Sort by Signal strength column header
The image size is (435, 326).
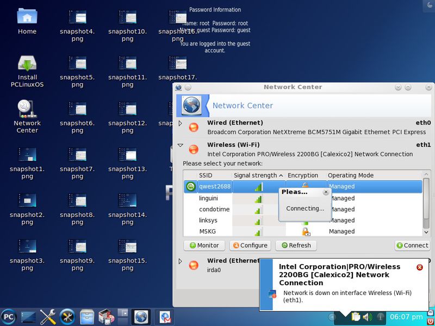(258, 175)
